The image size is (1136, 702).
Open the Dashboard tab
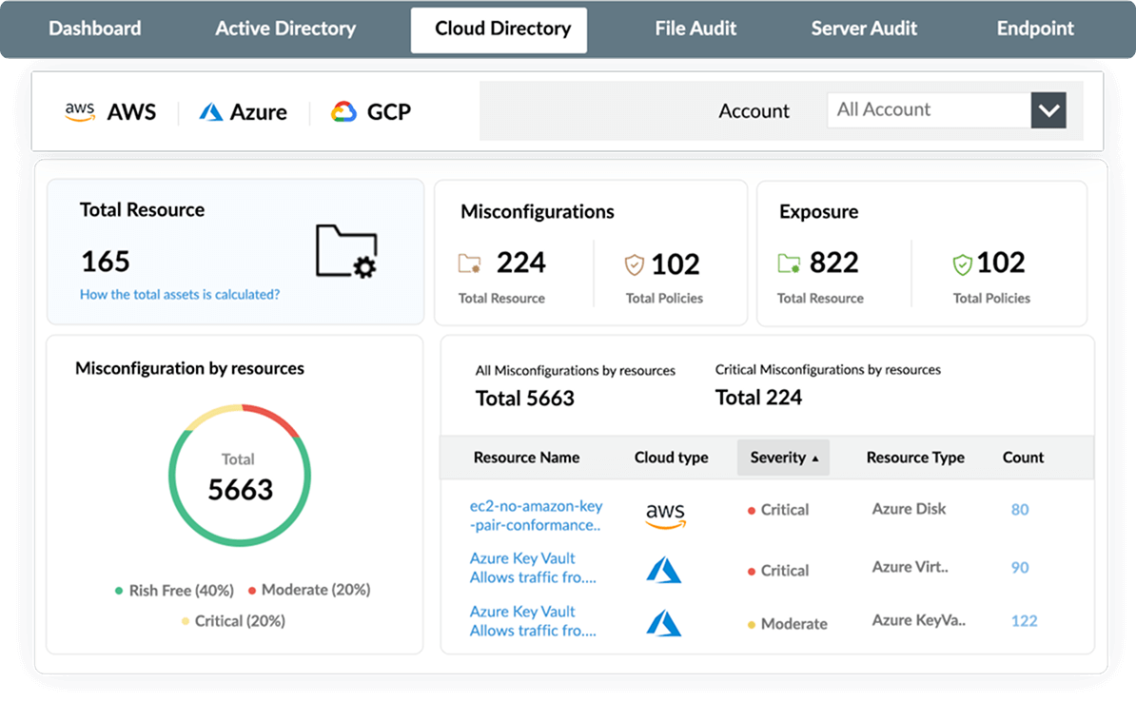point(94,29)
